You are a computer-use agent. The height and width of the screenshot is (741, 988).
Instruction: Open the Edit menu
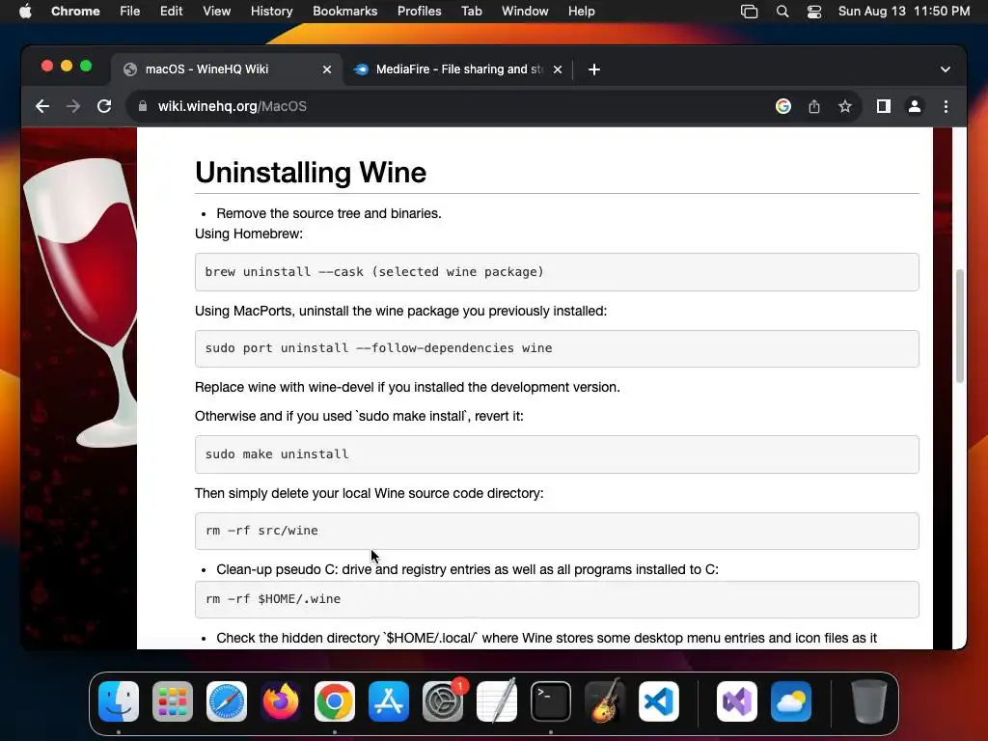(x=172, y=12)
